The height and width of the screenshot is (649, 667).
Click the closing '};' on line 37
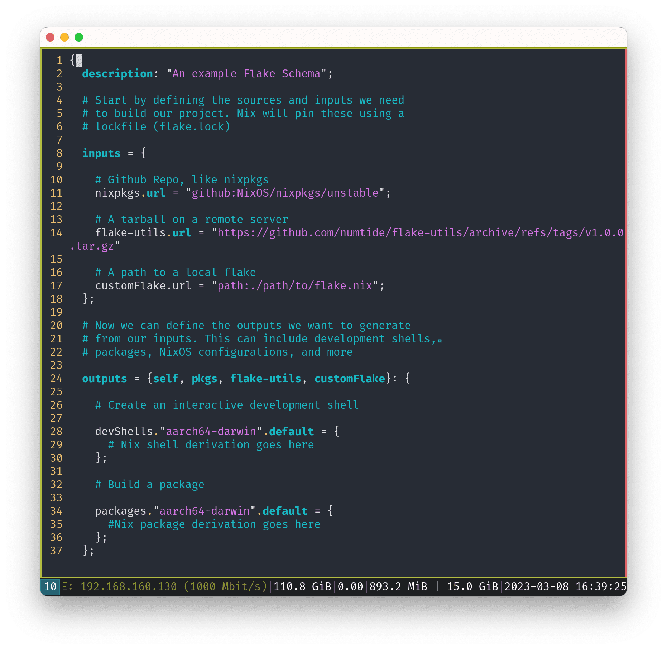coord(88,551)
